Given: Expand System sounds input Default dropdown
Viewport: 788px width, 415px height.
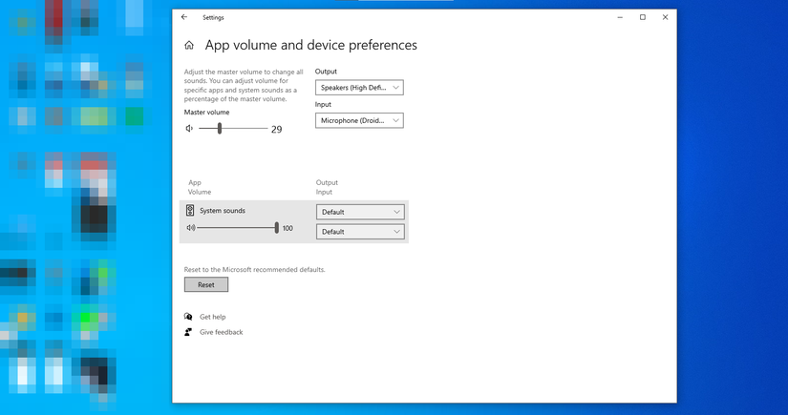Looking at the screenshot, I should point(360,231).
